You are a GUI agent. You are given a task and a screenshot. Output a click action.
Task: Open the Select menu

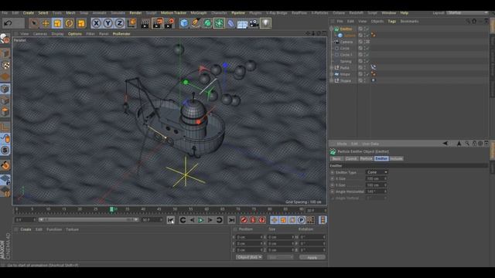click(x=43, y=13)
